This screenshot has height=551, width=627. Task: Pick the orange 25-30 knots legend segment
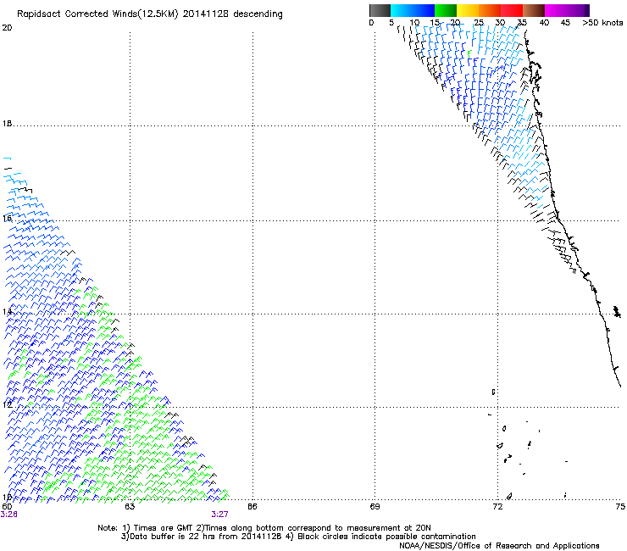click(490, 10)
